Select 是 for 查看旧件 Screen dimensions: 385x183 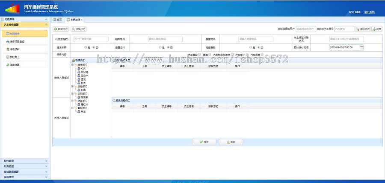coord(160,47)
